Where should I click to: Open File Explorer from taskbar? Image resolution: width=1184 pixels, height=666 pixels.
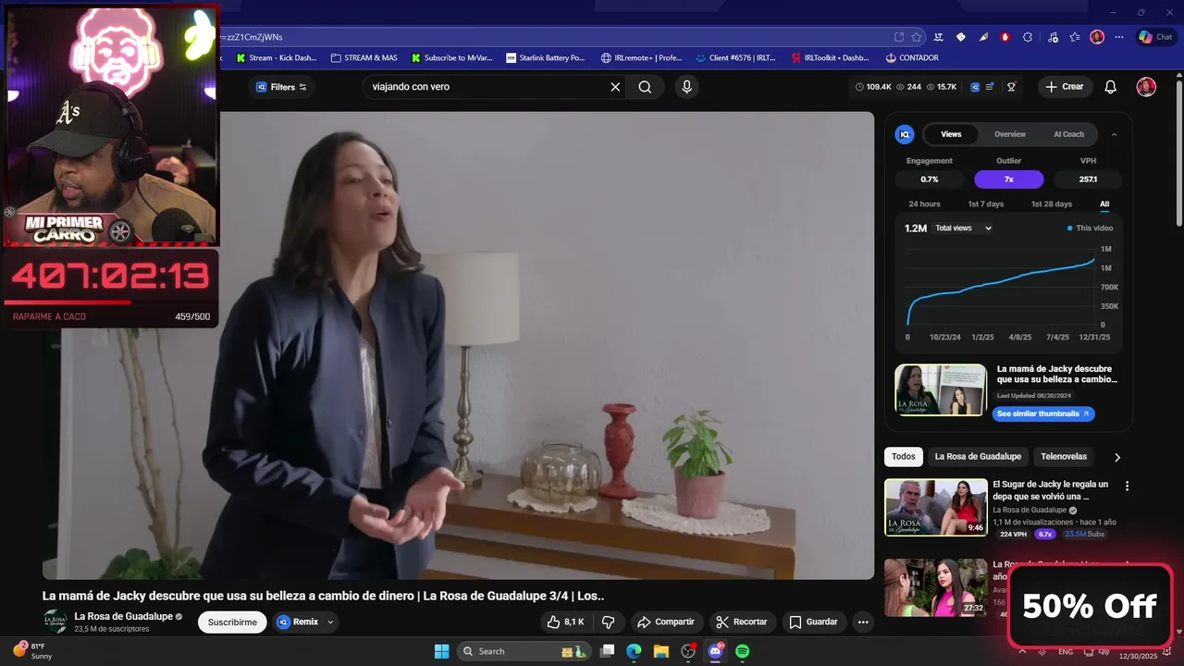(661, 651)
